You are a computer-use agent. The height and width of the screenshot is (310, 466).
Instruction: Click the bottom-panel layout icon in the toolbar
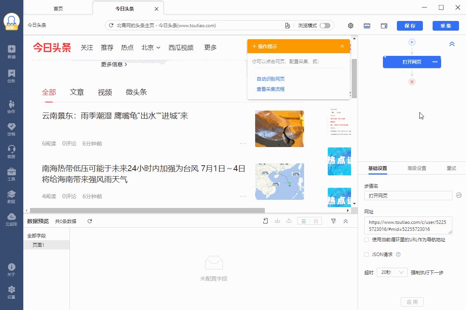pyautogui.click(x=367, y=26)
